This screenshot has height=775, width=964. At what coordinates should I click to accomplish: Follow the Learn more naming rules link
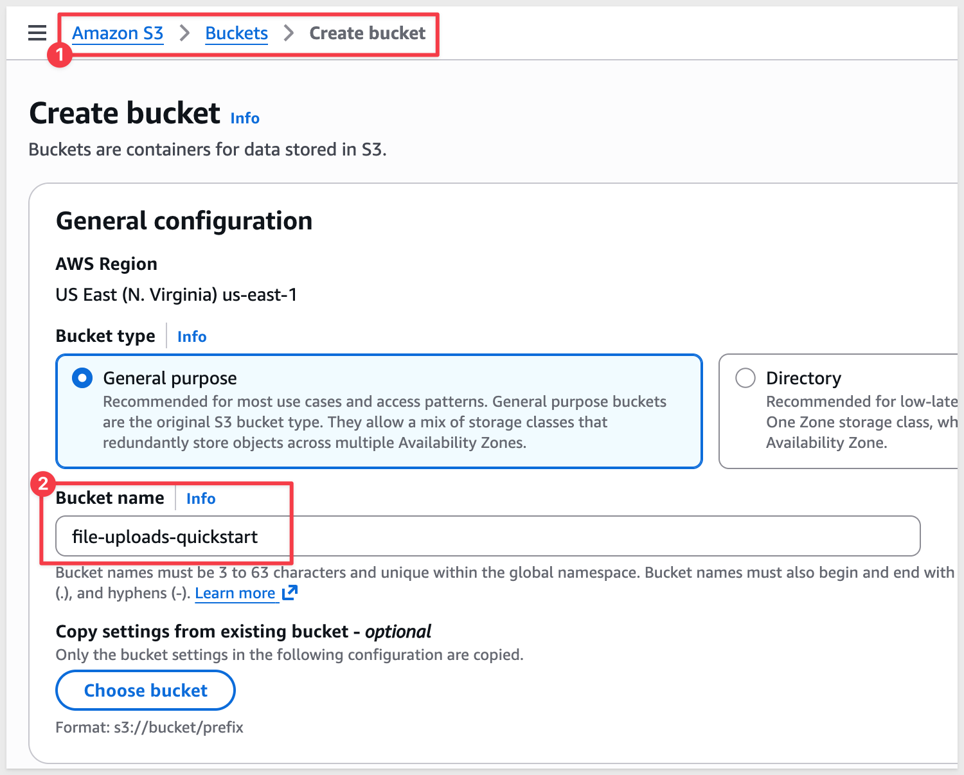click(235, 593)
